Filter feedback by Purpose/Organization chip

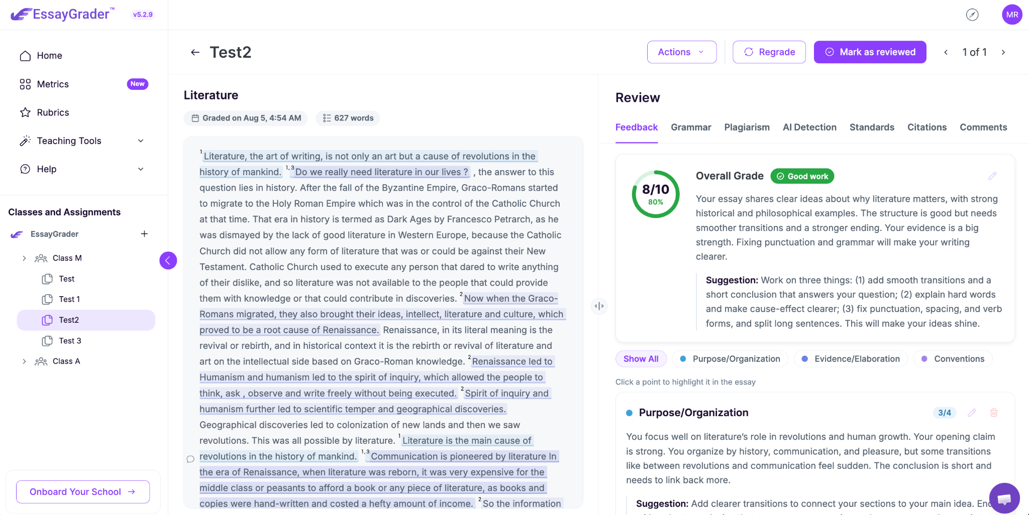point(730,359)
